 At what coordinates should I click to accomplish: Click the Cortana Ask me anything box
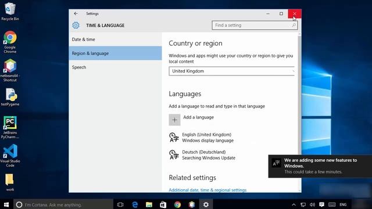pyautogui.click(x=63, y=204)
